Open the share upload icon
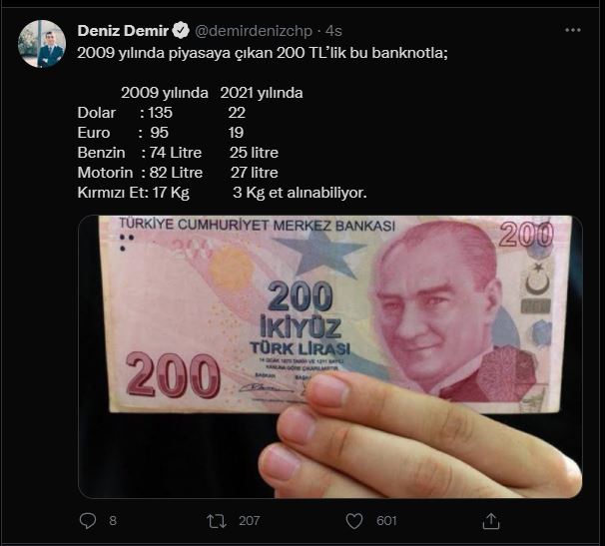Image resolution: width=605 pixels, height=546 pixels. coord(491,521)
